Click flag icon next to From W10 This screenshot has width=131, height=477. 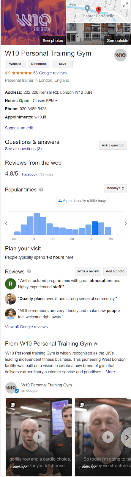click(96, 344)
